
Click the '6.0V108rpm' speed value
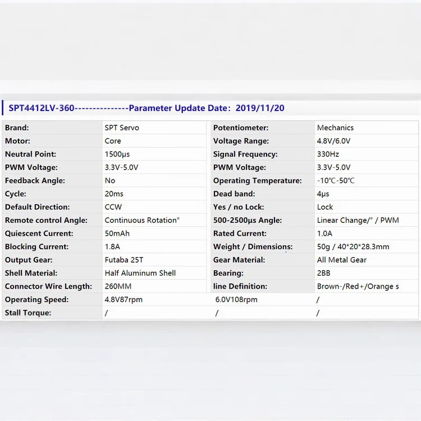tap(236, 299)
